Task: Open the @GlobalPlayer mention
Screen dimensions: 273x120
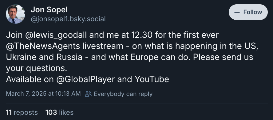Action: [85, 79]
